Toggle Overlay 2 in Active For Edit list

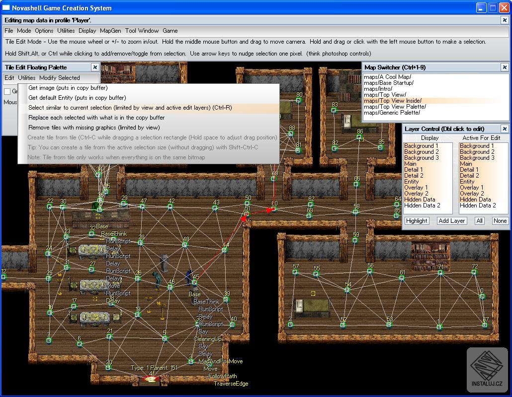coord(484,193)
